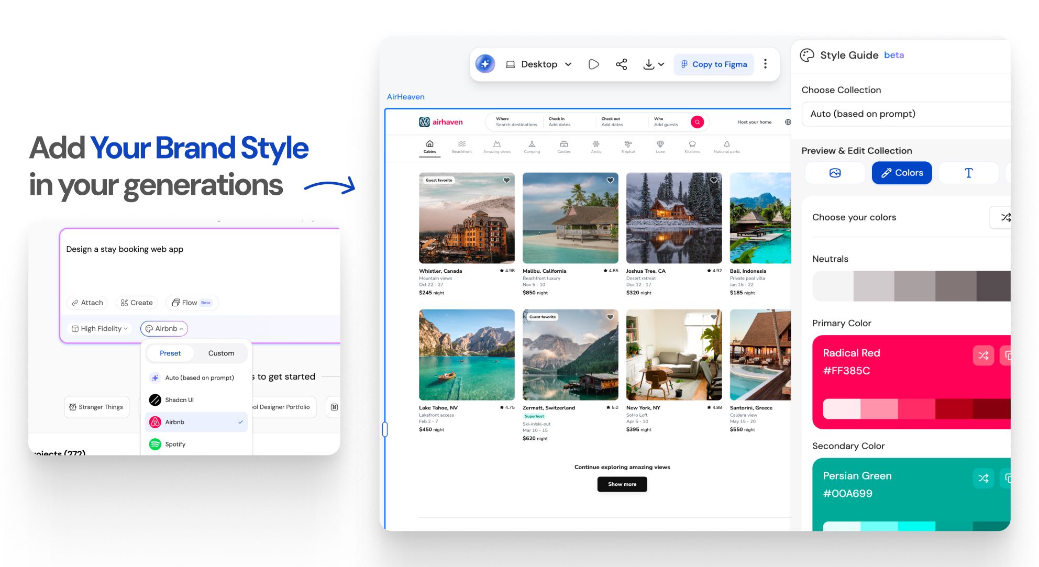The image size is (1039, 567).
Task: Select the typography T icon tab
Action: tap(968, 173)
